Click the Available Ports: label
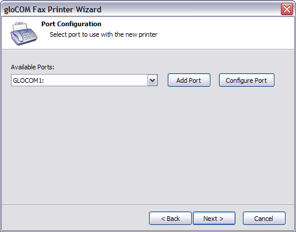Image resolution: width=296 pixels, height=232 pixels. (x=33, y=67)
